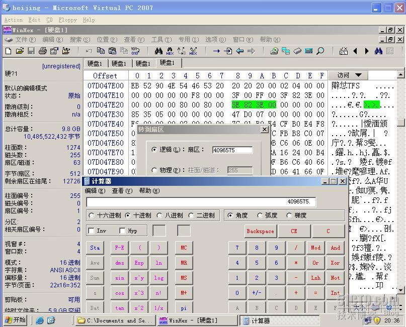Click the Go to sector icon
Screen dimensions: 406x327
tap(228, 51)
